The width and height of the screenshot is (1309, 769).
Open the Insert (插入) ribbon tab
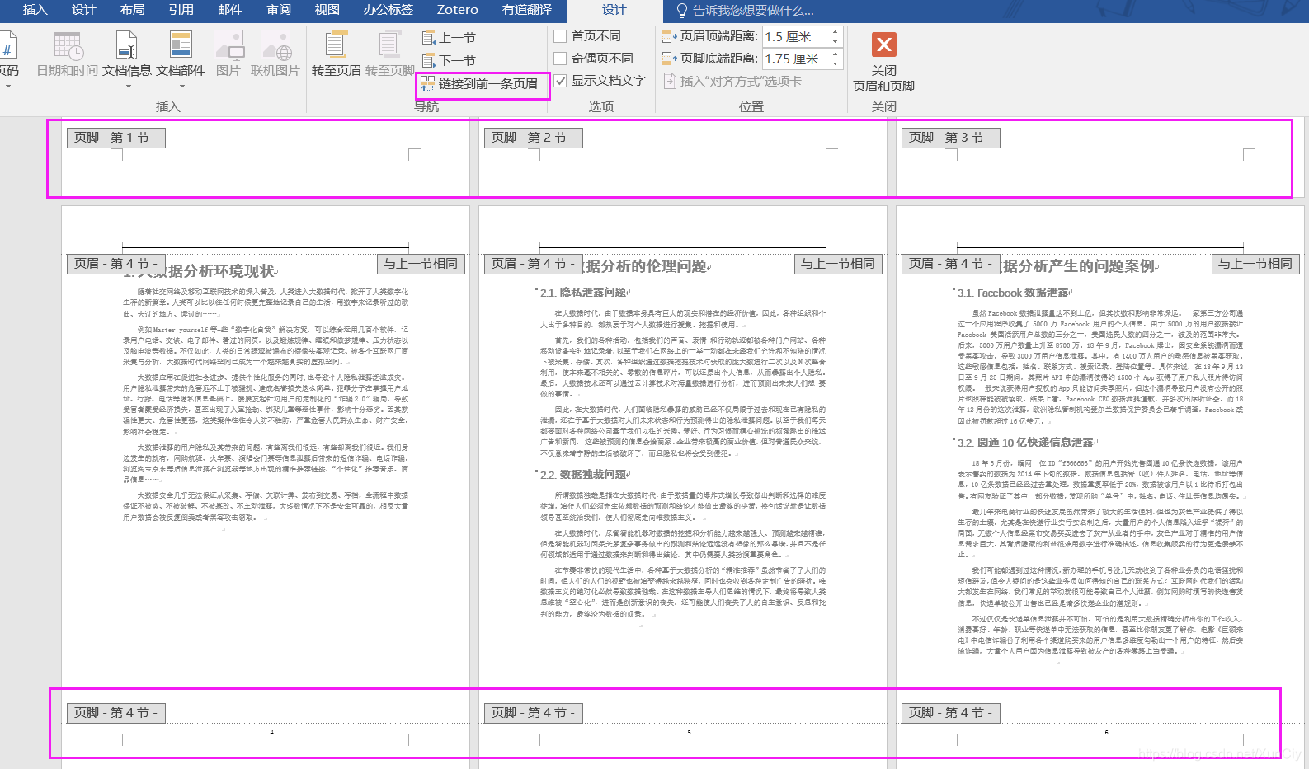(35, 10)
